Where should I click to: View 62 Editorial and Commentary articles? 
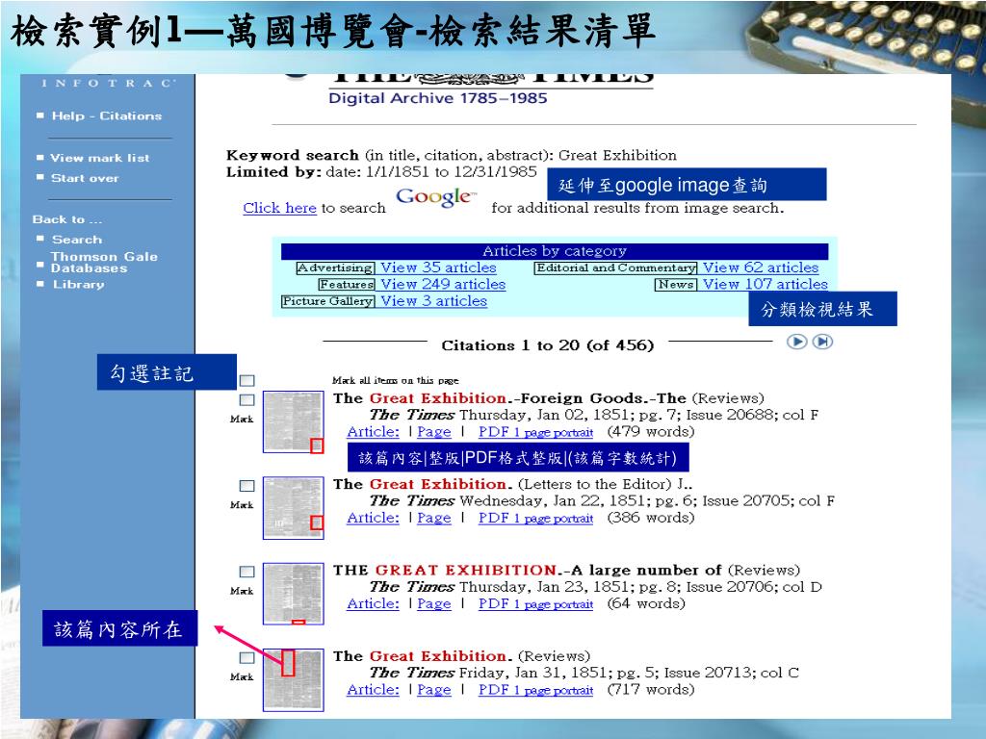pos(761,268)
